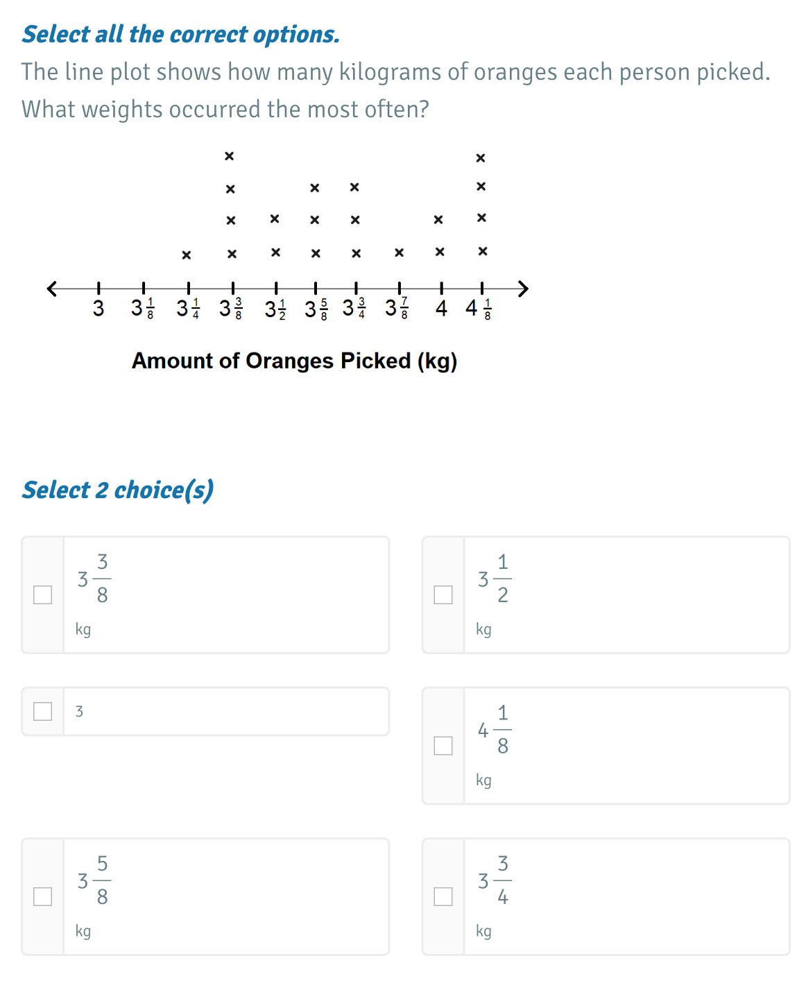Screen dimensions: 806x999
Task: Click the 4 label on the number line
Action: [x=441, y=308]
